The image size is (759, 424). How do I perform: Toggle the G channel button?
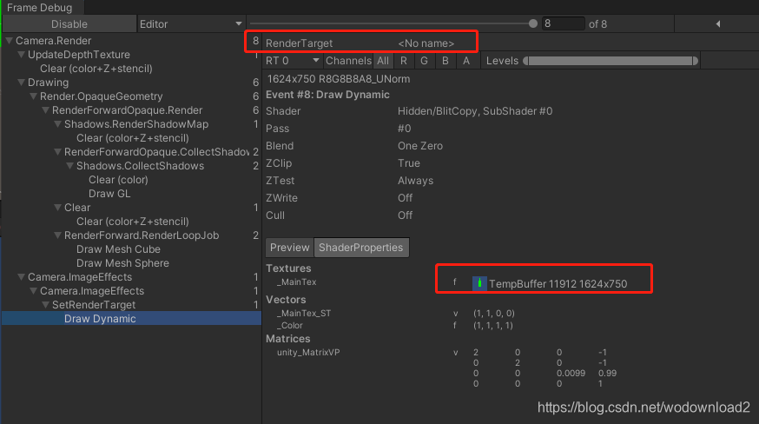pos(424,61)
